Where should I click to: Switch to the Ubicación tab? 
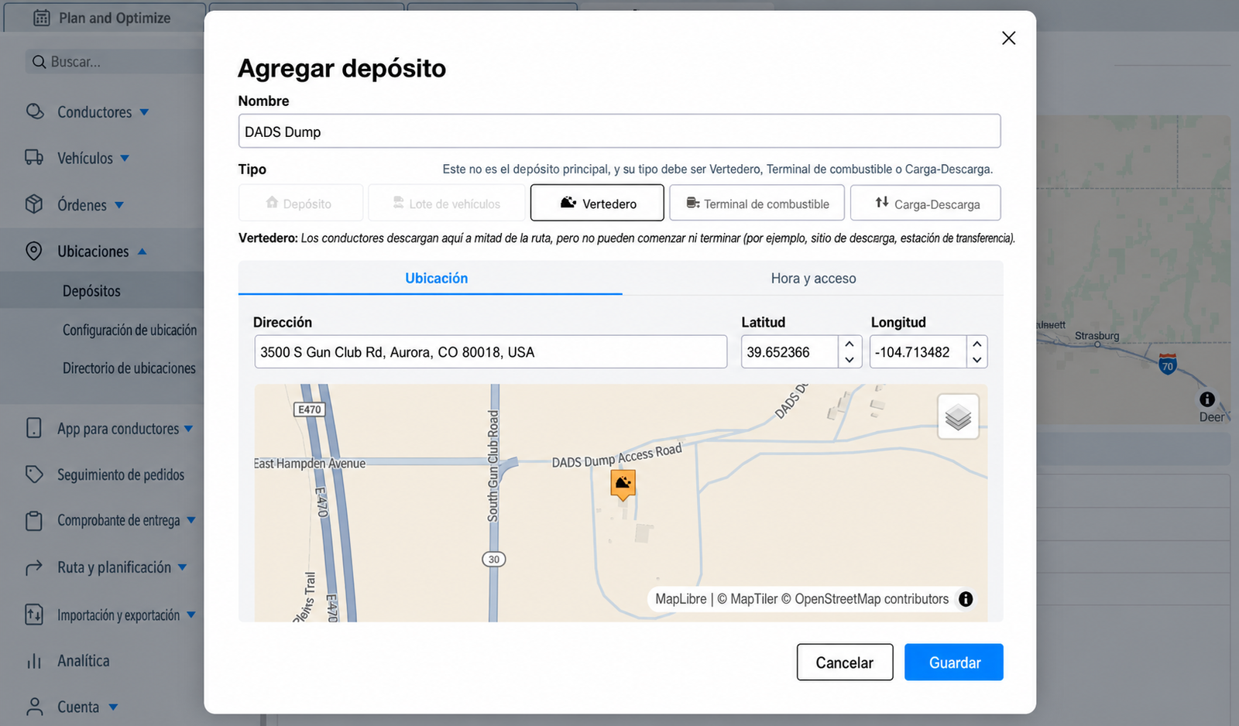(431, 278)
